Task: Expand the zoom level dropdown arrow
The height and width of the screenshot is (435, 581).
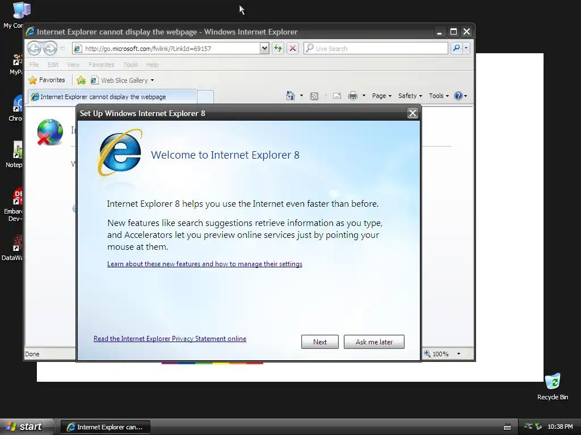Action: click(x=458, y=354)
